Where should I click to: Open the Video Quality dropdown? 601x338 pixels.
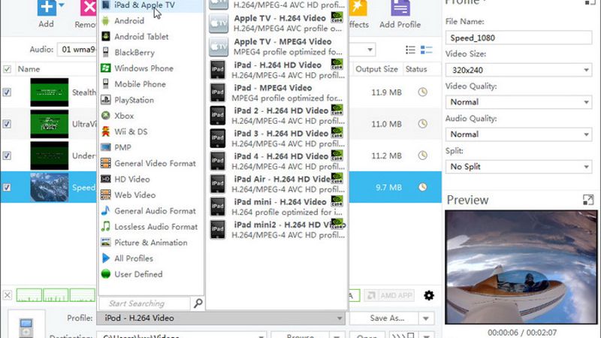(518, 102)
